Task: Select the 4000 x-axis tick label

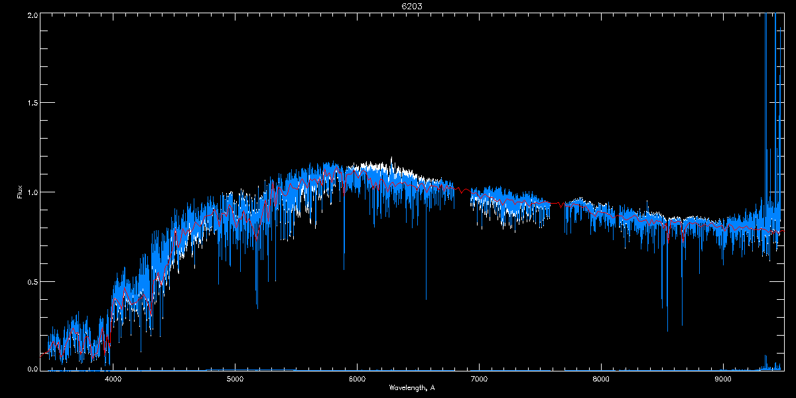Action: coord(113,379)
